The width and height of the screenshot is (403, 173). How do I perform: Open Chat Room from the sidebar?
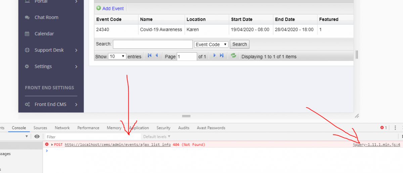click(46, 17)
